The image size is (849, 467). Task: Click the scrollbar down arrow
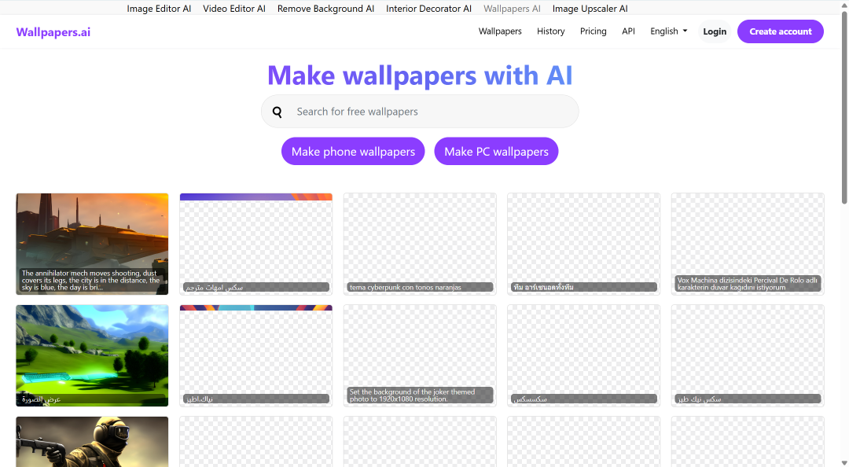point(844,462)
